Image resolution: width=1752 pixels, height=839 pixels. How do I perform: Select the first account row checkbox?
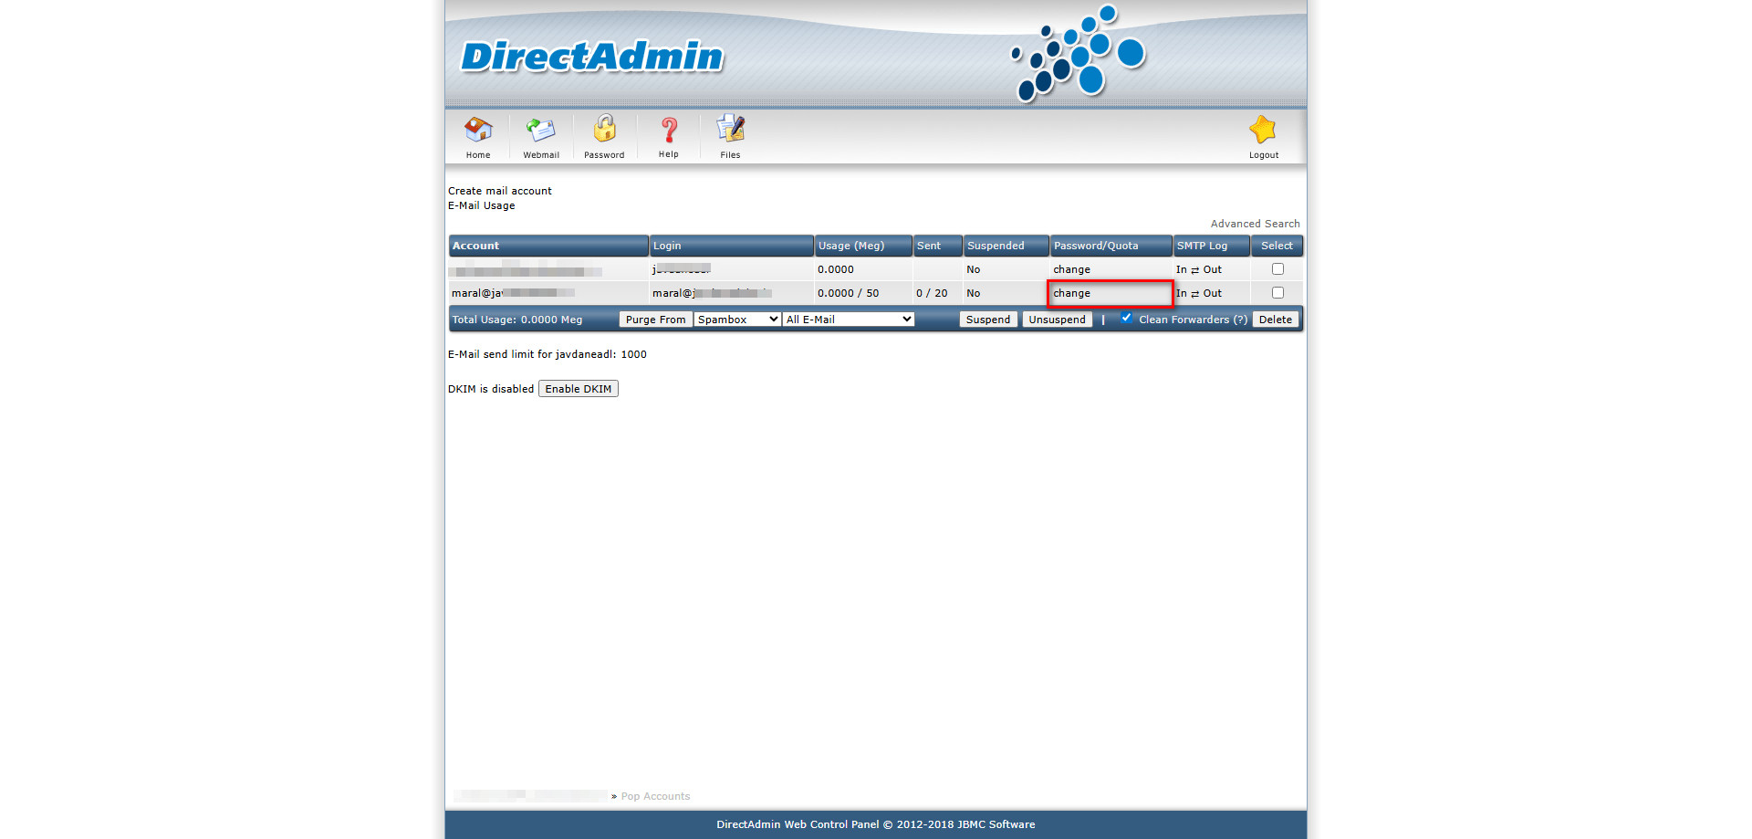(1277, 269)
